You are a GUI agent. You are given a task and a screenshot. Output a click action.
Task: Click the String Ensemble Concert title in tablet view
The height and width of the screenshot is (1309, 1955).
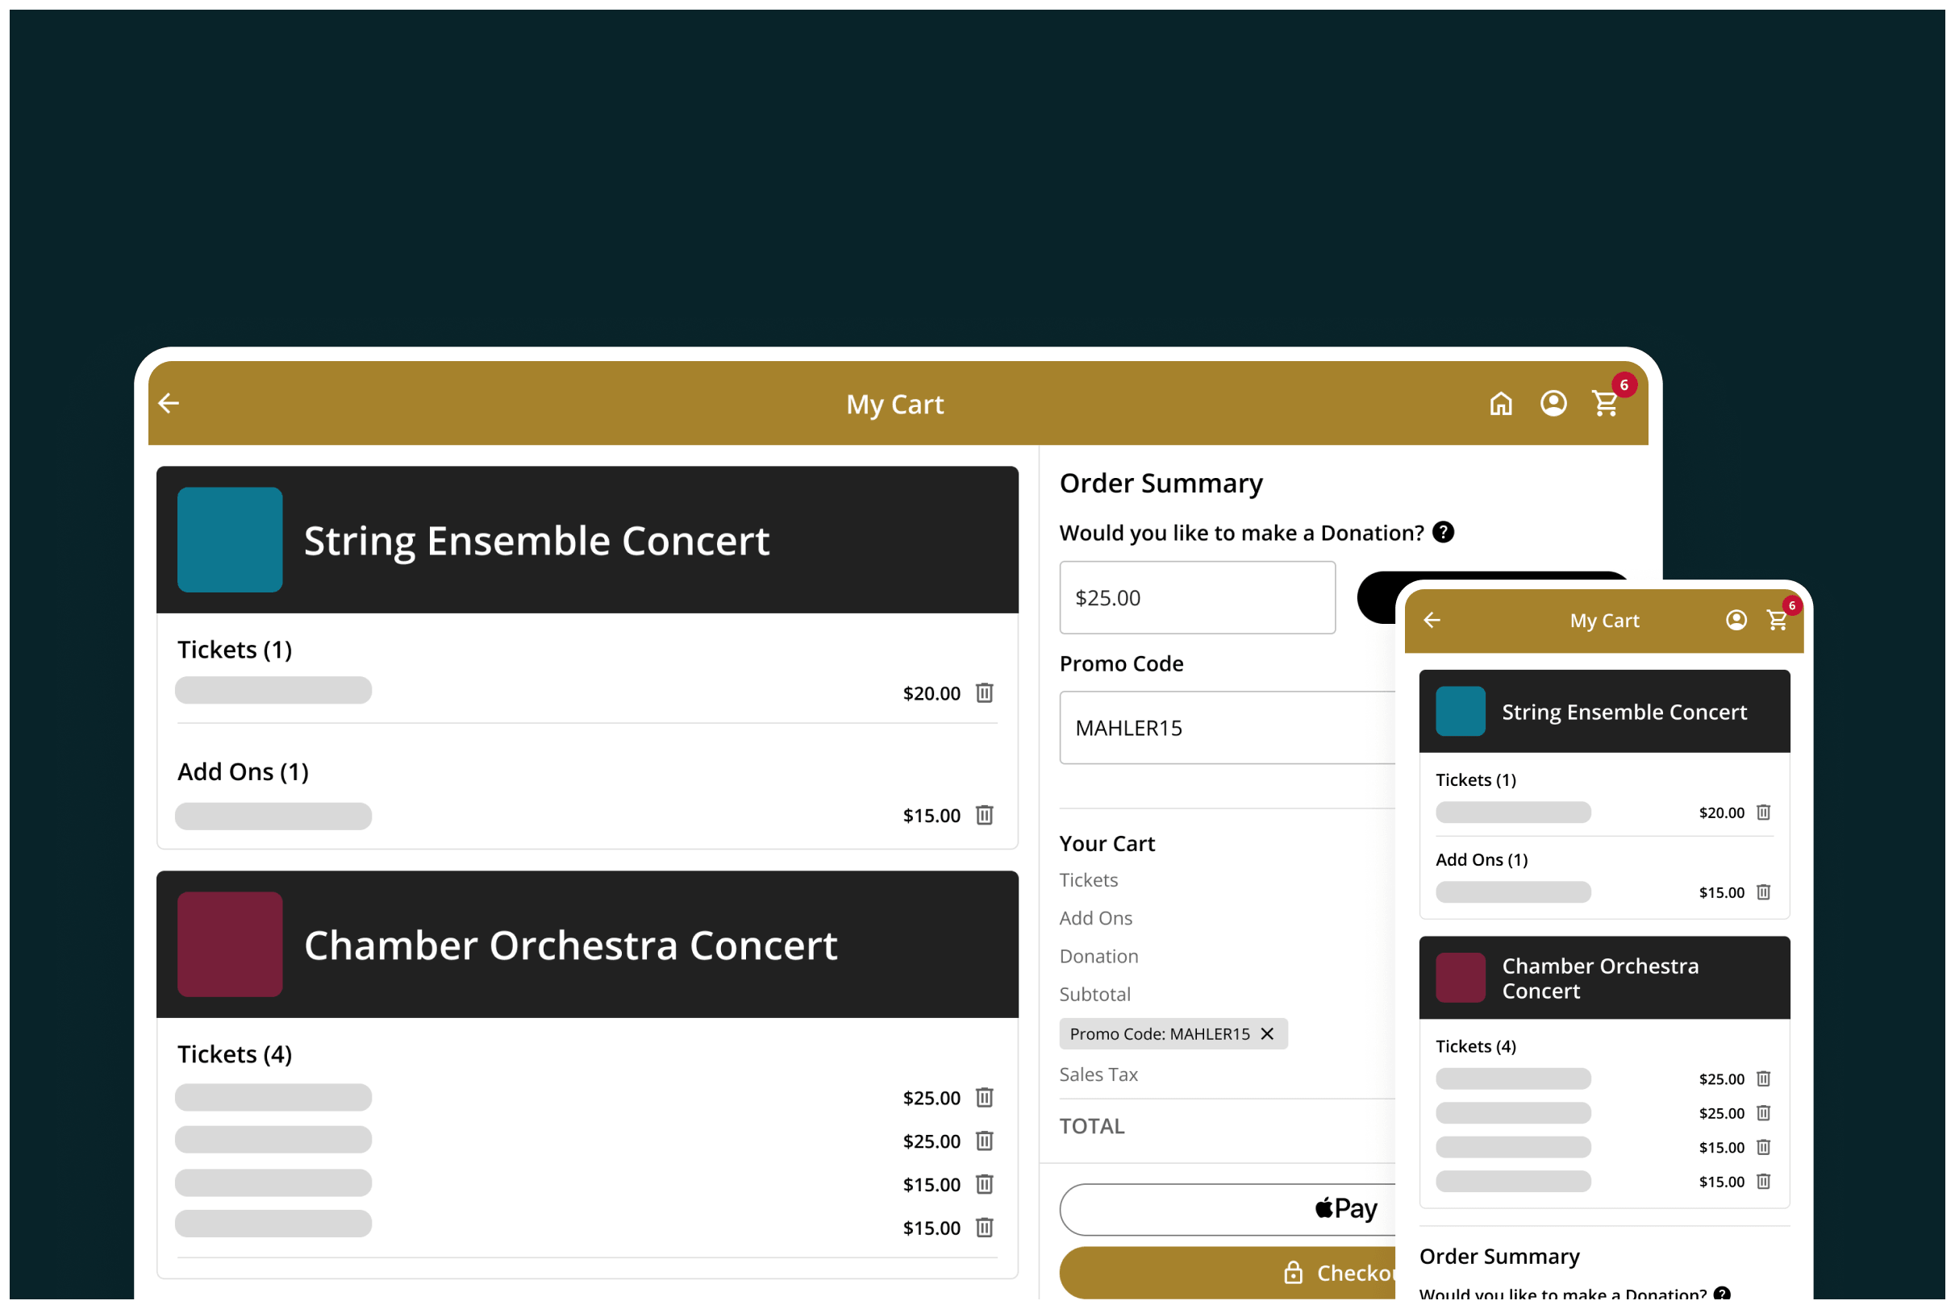[x=536, y=540]
